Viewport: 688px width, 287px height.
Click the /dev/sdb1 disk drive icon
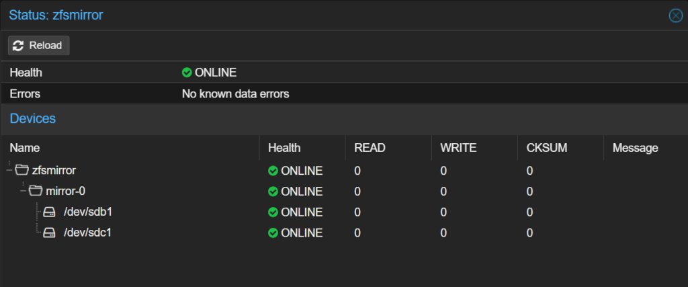(49, 212)
